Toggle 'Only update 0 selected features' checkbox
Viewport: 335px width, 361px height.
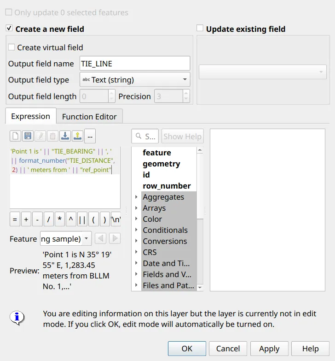[8, 12]
